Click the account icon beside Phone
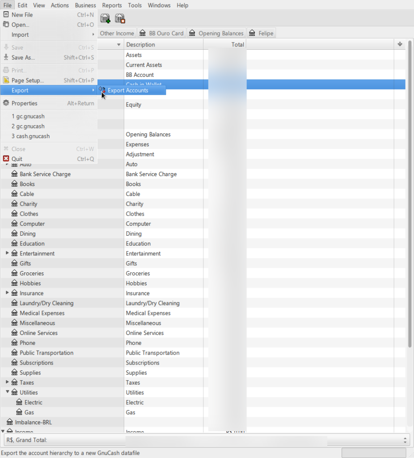The height and width of the screenshot is (458, 414). (14, 343)
